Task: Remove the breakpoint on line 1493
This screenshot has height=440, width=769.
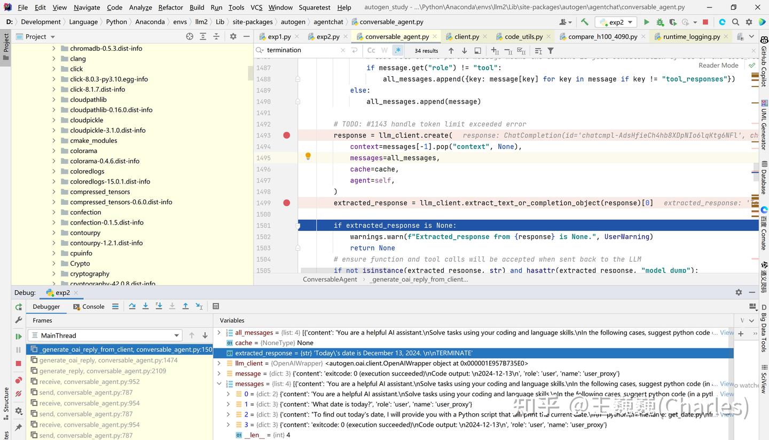Action: point(287,135)
